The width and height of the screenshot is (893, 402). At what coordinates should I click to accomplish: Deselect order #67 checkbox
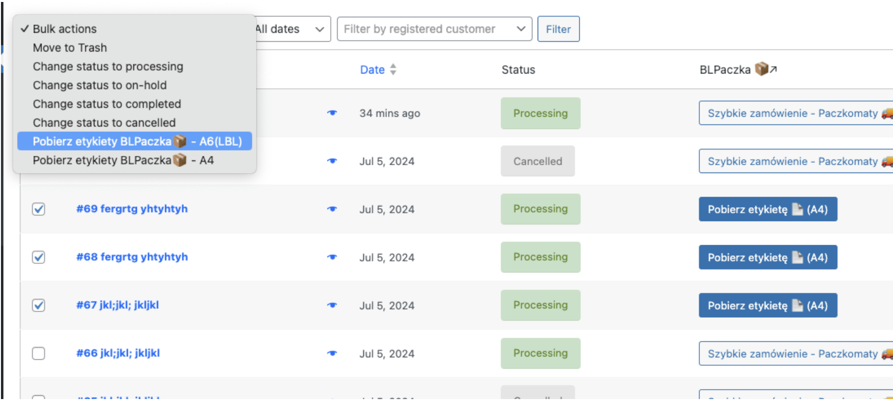(x=38, y=305)
